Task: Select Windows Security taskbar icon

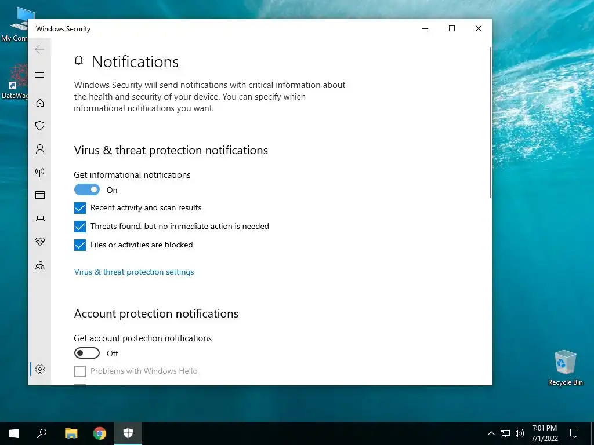Action: pos(128,433)
